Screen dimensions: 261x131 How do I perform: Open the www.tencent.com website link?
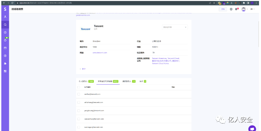(x=100, y=52)
